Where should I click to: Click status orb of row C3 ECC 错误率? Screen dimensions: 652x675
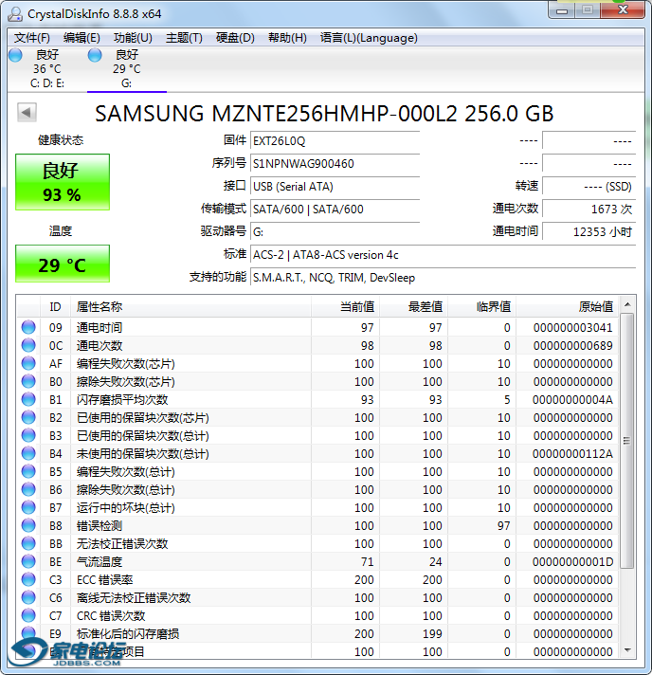(28, 580)
